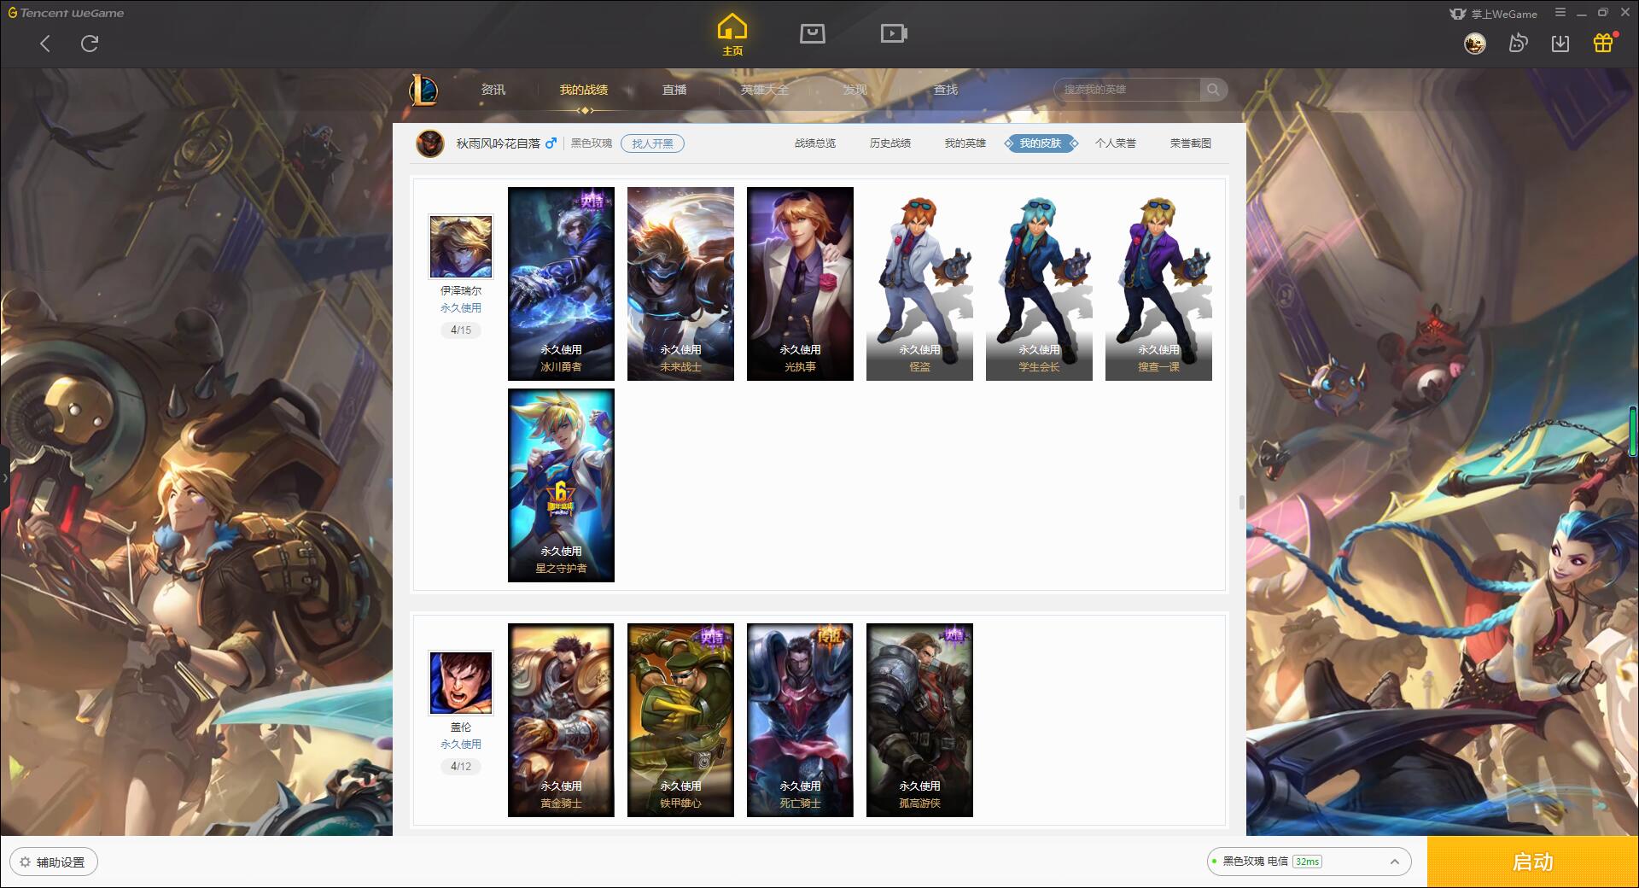This screenshot has height=888, width=1639.
Task: Open the 怪盗 chroma card
Action: tap(919, 283)
